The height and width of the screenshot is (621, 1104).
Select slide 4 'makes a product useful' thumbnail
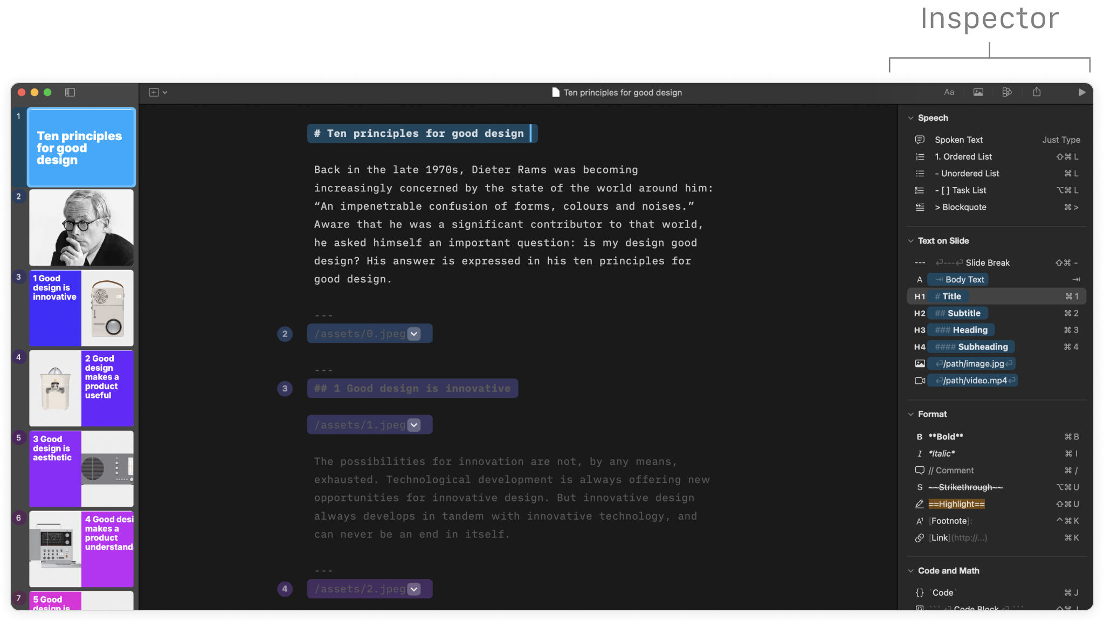pyautogui.click(x=81, y=388)
